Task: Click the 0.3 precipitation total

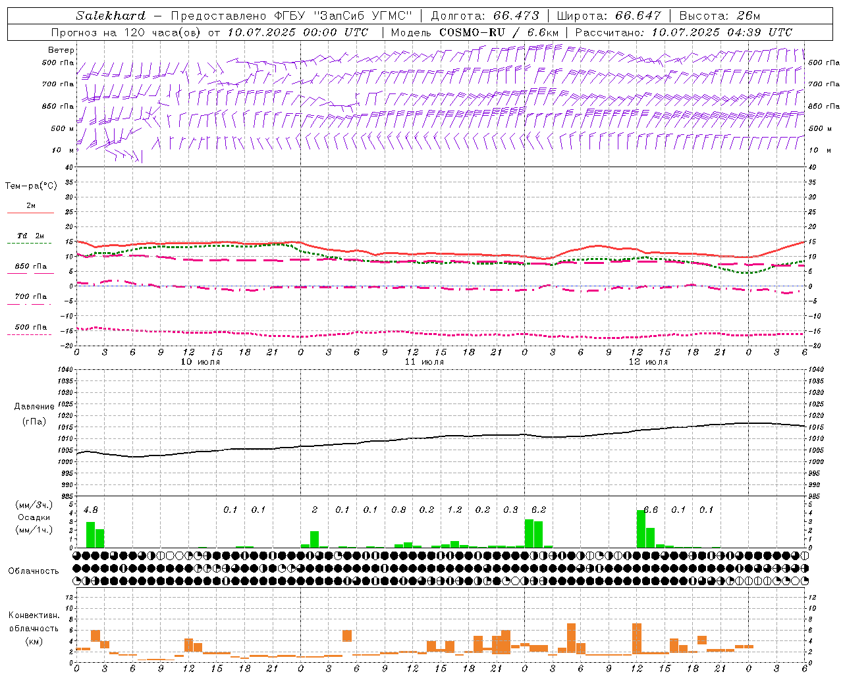Action: click(510, 510)
